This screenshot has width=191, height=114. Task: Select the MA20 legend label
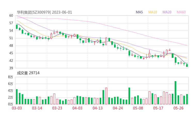tap(167, 12)
